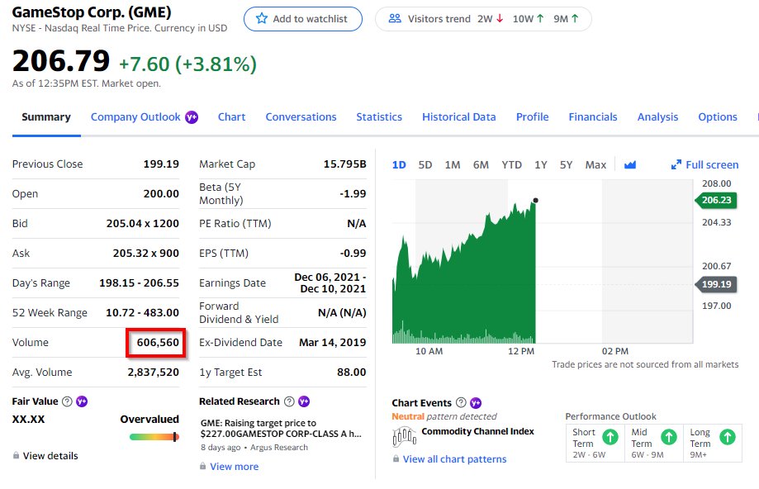Click the Y+ badge beside Chart Events
The image size is (759, 489).
476,403
